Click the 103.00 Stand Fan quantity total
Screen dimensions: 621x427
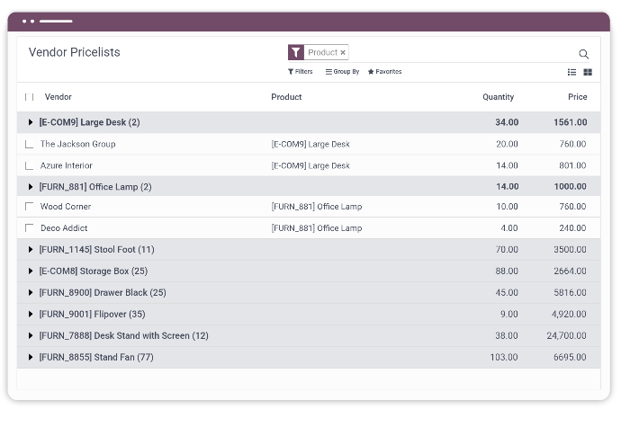(x=504, y=357)
